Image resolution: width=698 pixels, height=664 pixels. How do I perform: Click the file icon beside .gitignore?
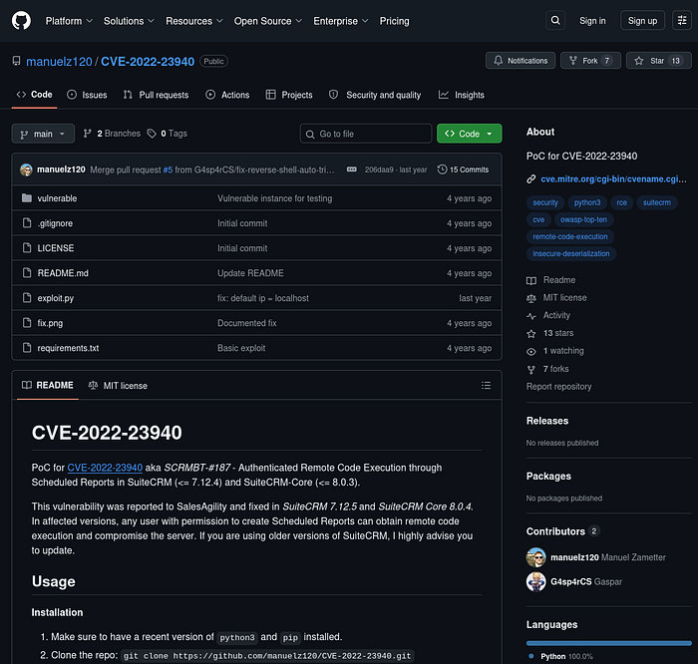click(27, 223)
